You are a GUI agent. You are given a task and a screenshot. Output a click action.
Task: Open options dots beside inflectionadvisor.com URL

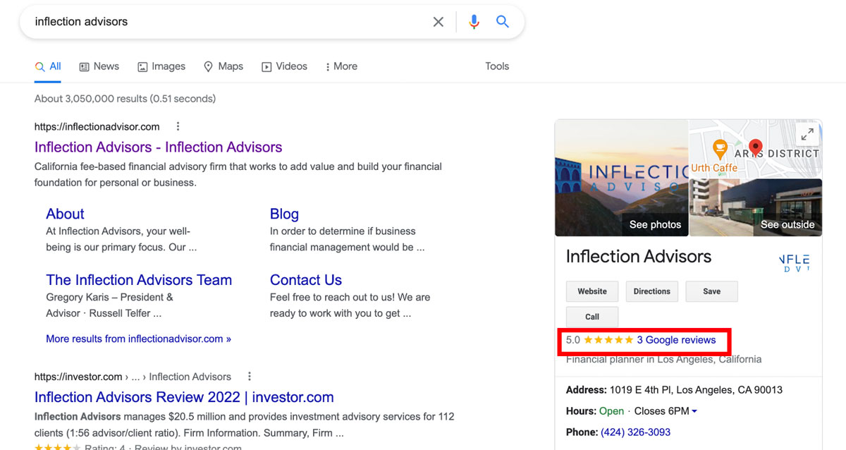click(178, 126)
